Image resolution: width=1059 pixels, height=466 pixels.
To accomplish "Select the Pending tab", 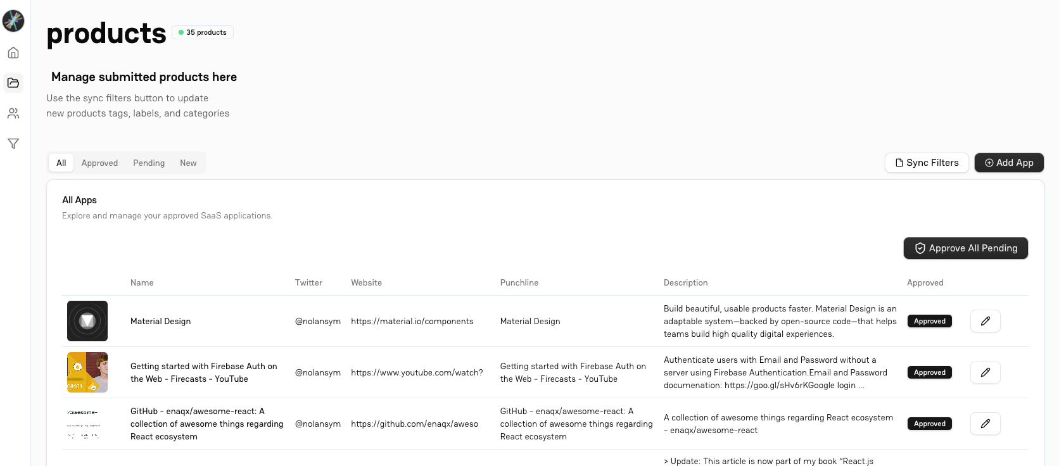I will pos(149,163).
